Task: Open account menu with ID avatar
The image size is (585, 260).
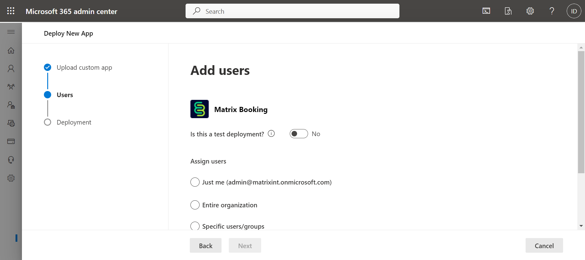Action: pyautogui.click(x=574, y=11)
